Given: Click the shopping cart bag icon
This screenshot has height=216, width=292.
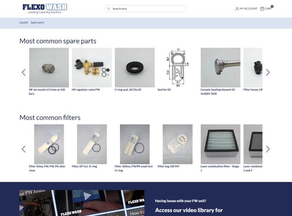Looking at the screenshot, I should 262,9.
